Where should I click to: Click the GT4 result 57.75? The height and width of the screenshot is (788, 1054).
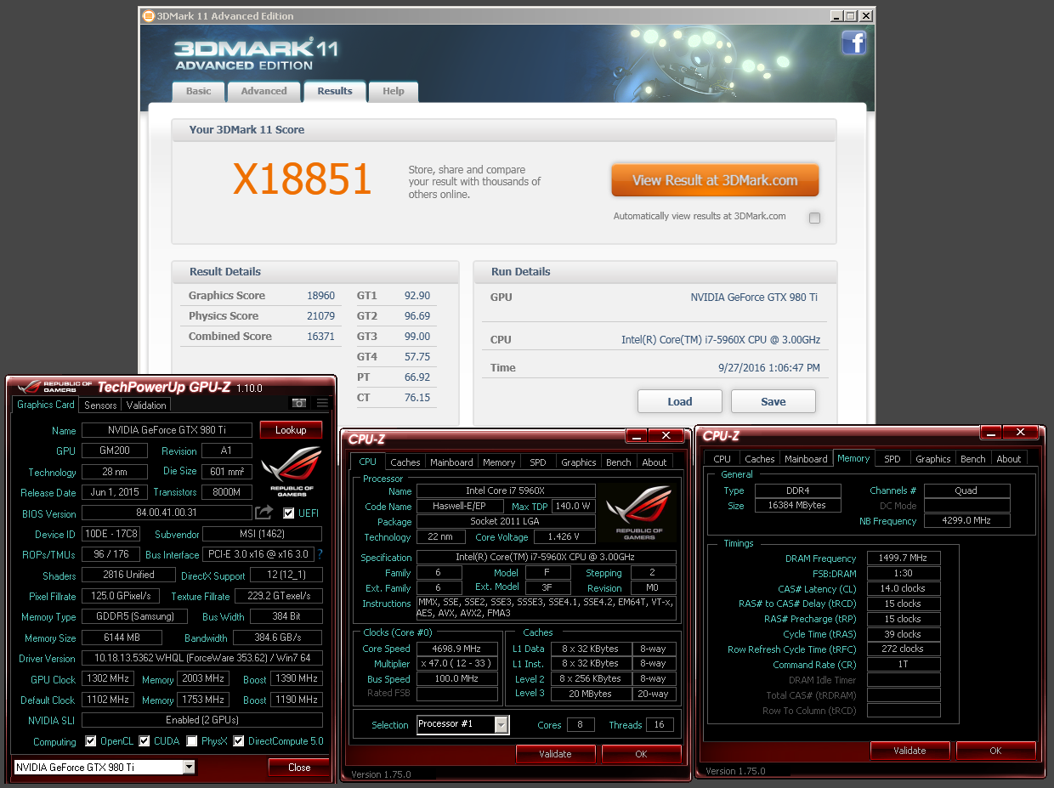coord(417,357)
